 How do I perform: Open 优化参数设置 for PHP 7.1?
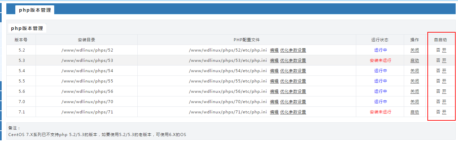click(x=293, y=112)
